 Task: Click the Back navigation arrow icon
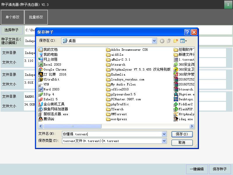coord(162,41)
